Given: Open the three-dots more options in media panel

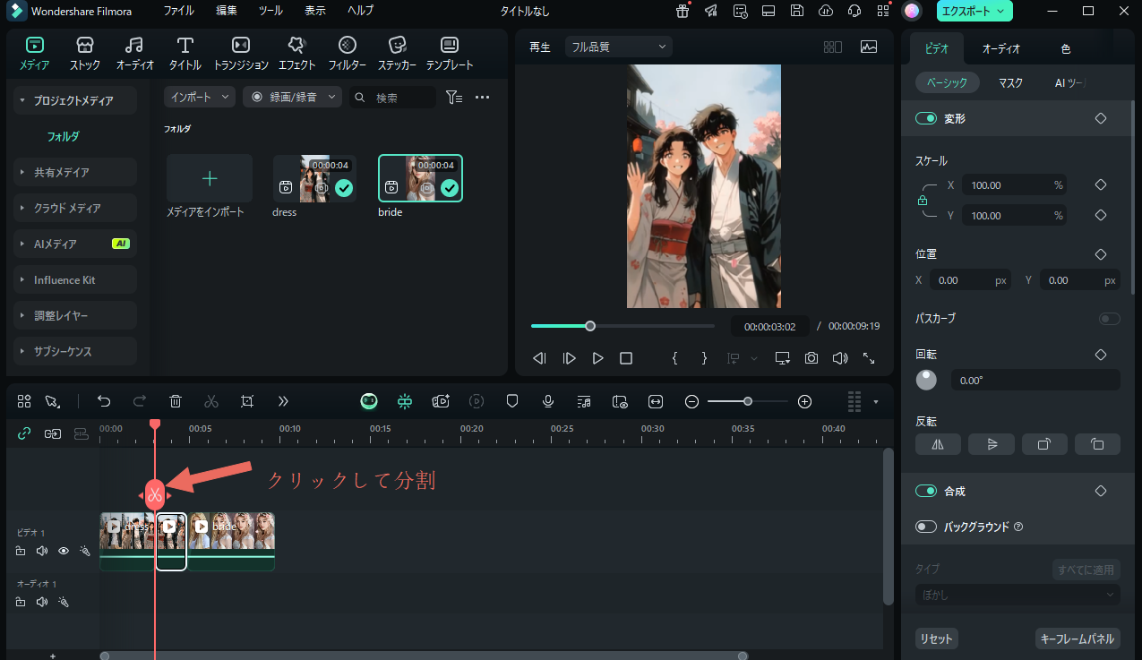Looking at the screenshot, I should point(482,97).
